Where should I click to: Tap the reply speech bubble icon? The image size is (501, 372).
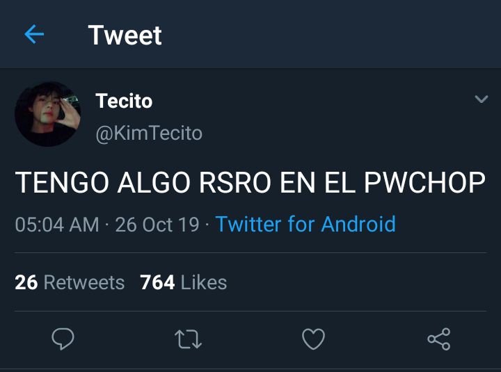point(63,339)
